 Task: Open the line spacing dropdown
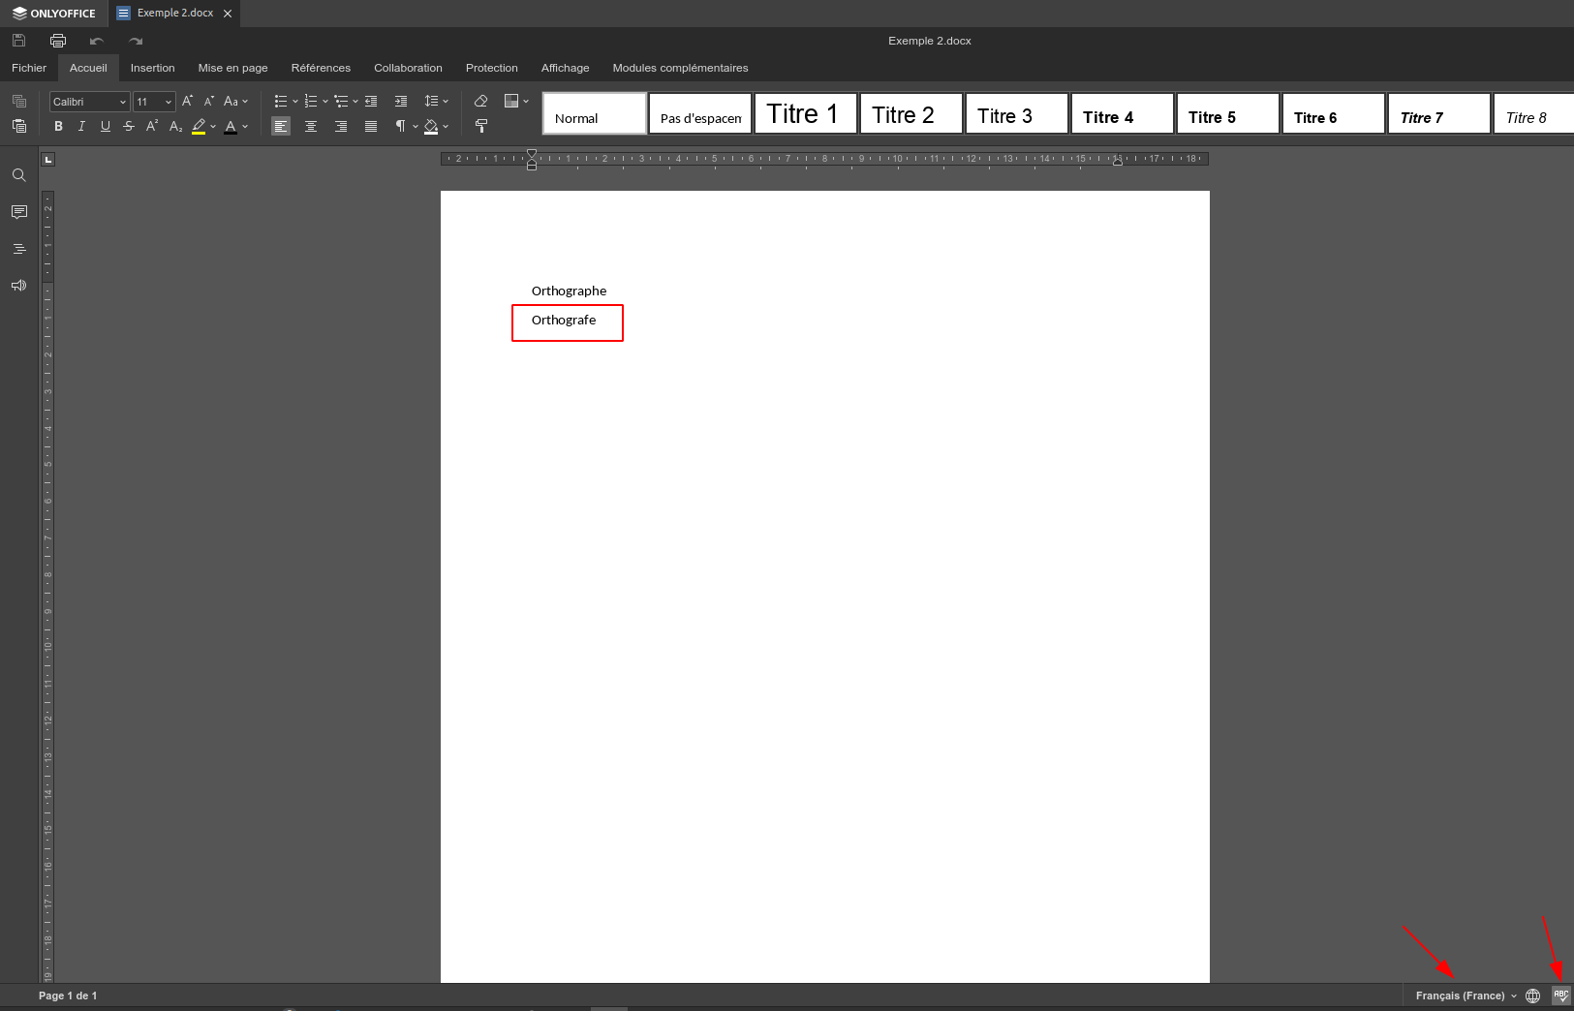(436, 101)
